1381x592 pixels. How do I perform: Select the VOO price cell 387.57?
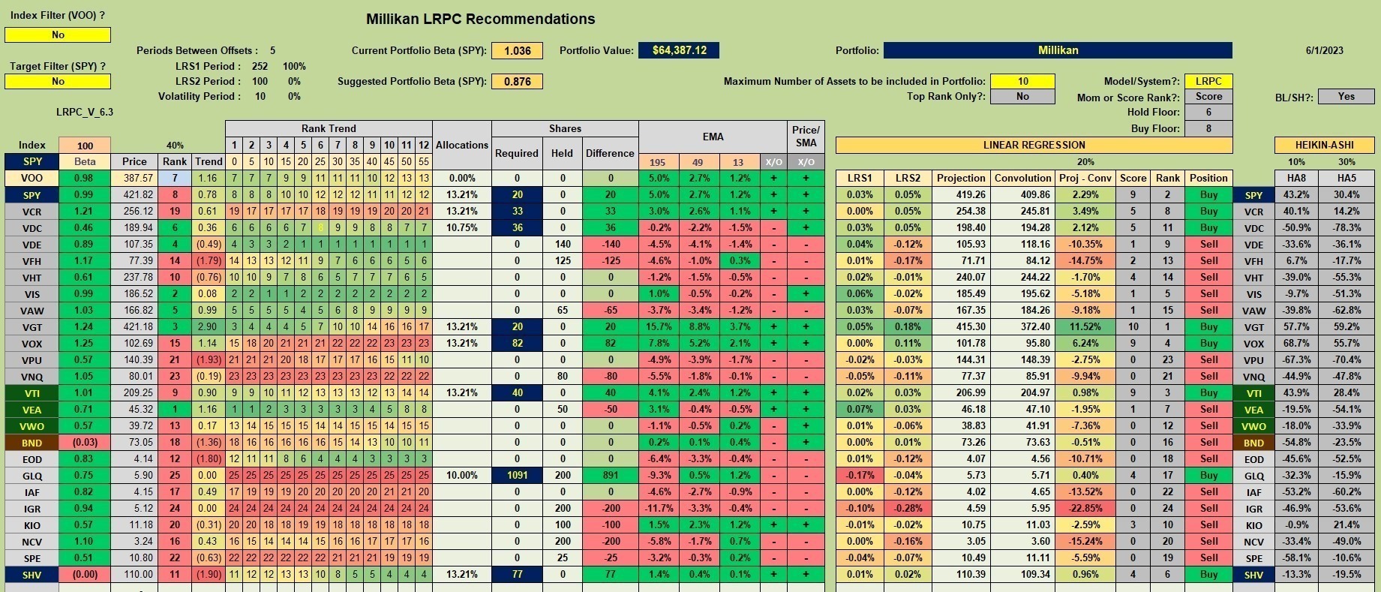(134, 178)
